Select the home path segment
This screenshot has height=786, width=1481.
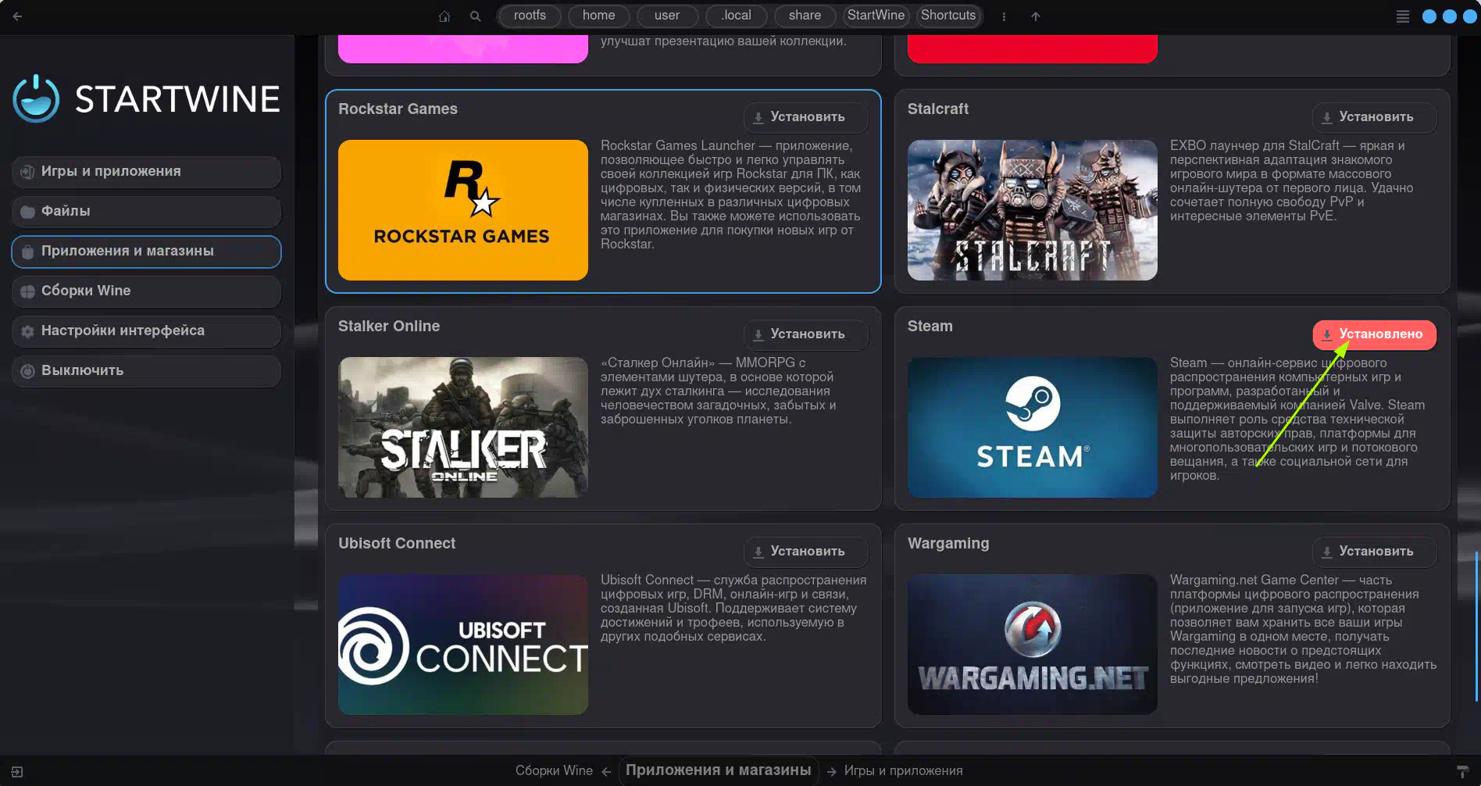pos(598,16)
